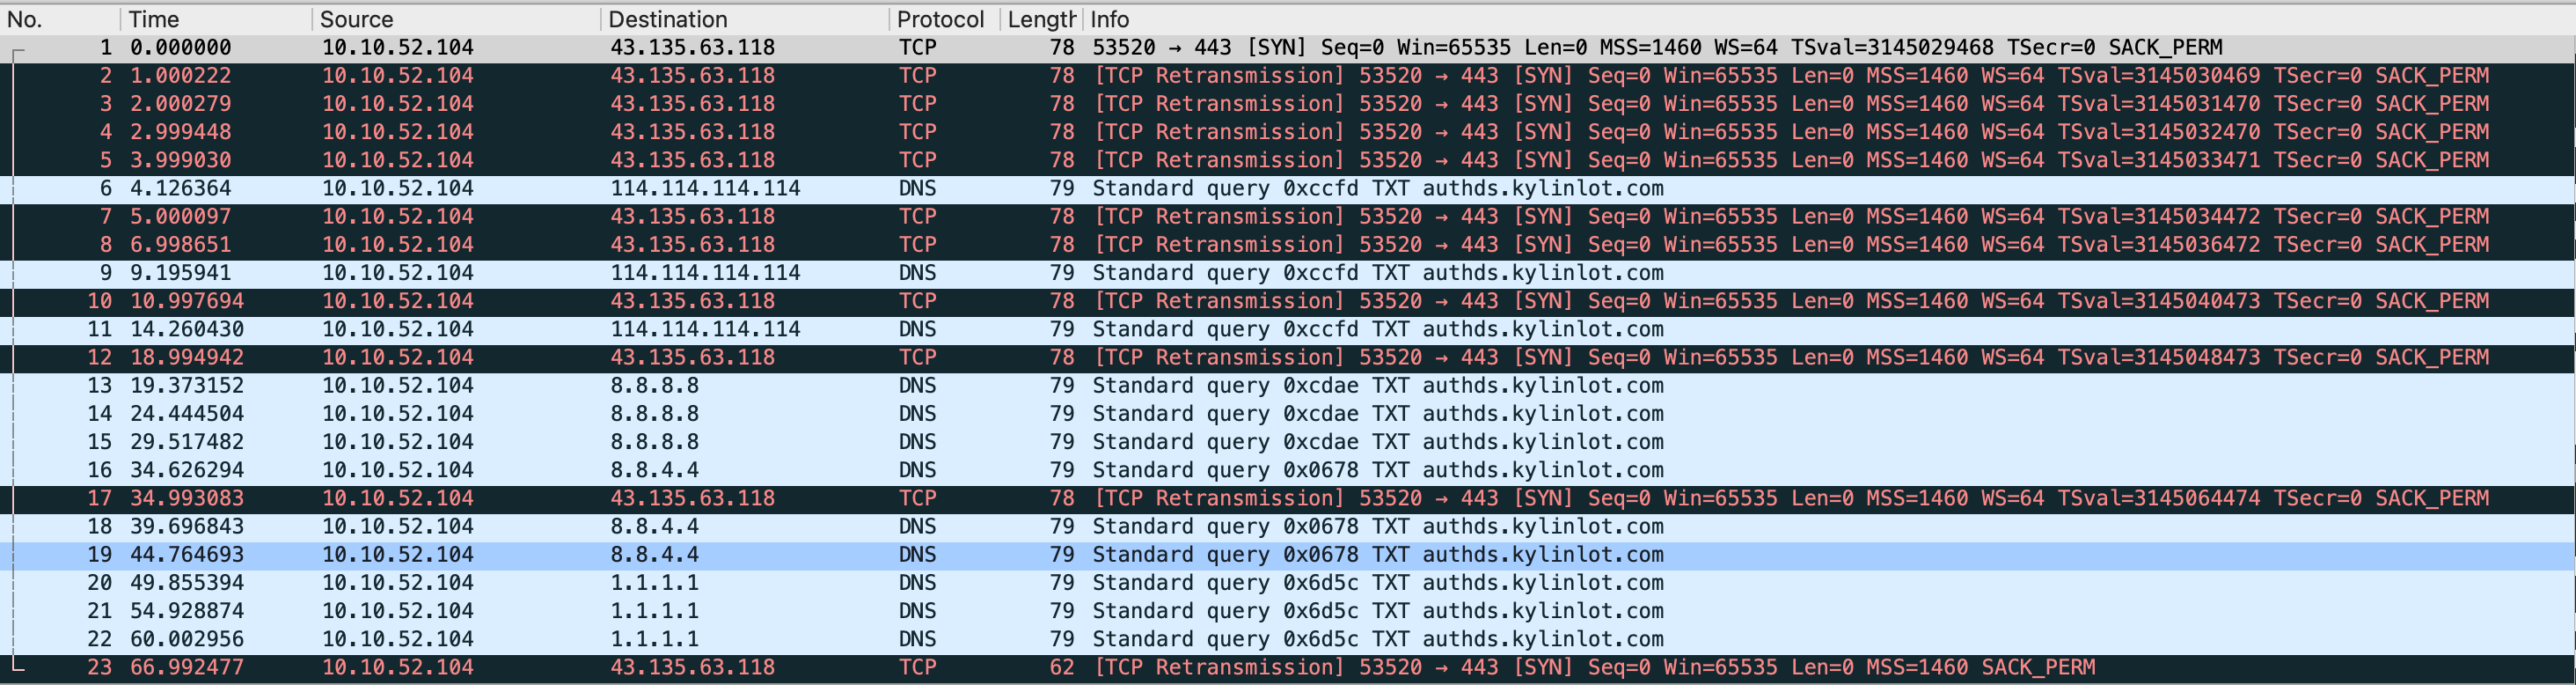Image resolution: width=2576 pixels, height=685 pixels.
Task: Select packet 8 at time 6.998651
Action: (x=1288, y=245)
